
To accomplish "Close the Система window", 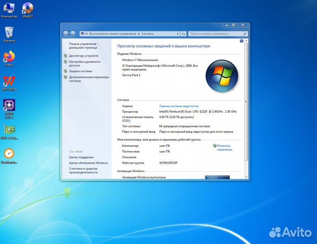I will 242,25.
